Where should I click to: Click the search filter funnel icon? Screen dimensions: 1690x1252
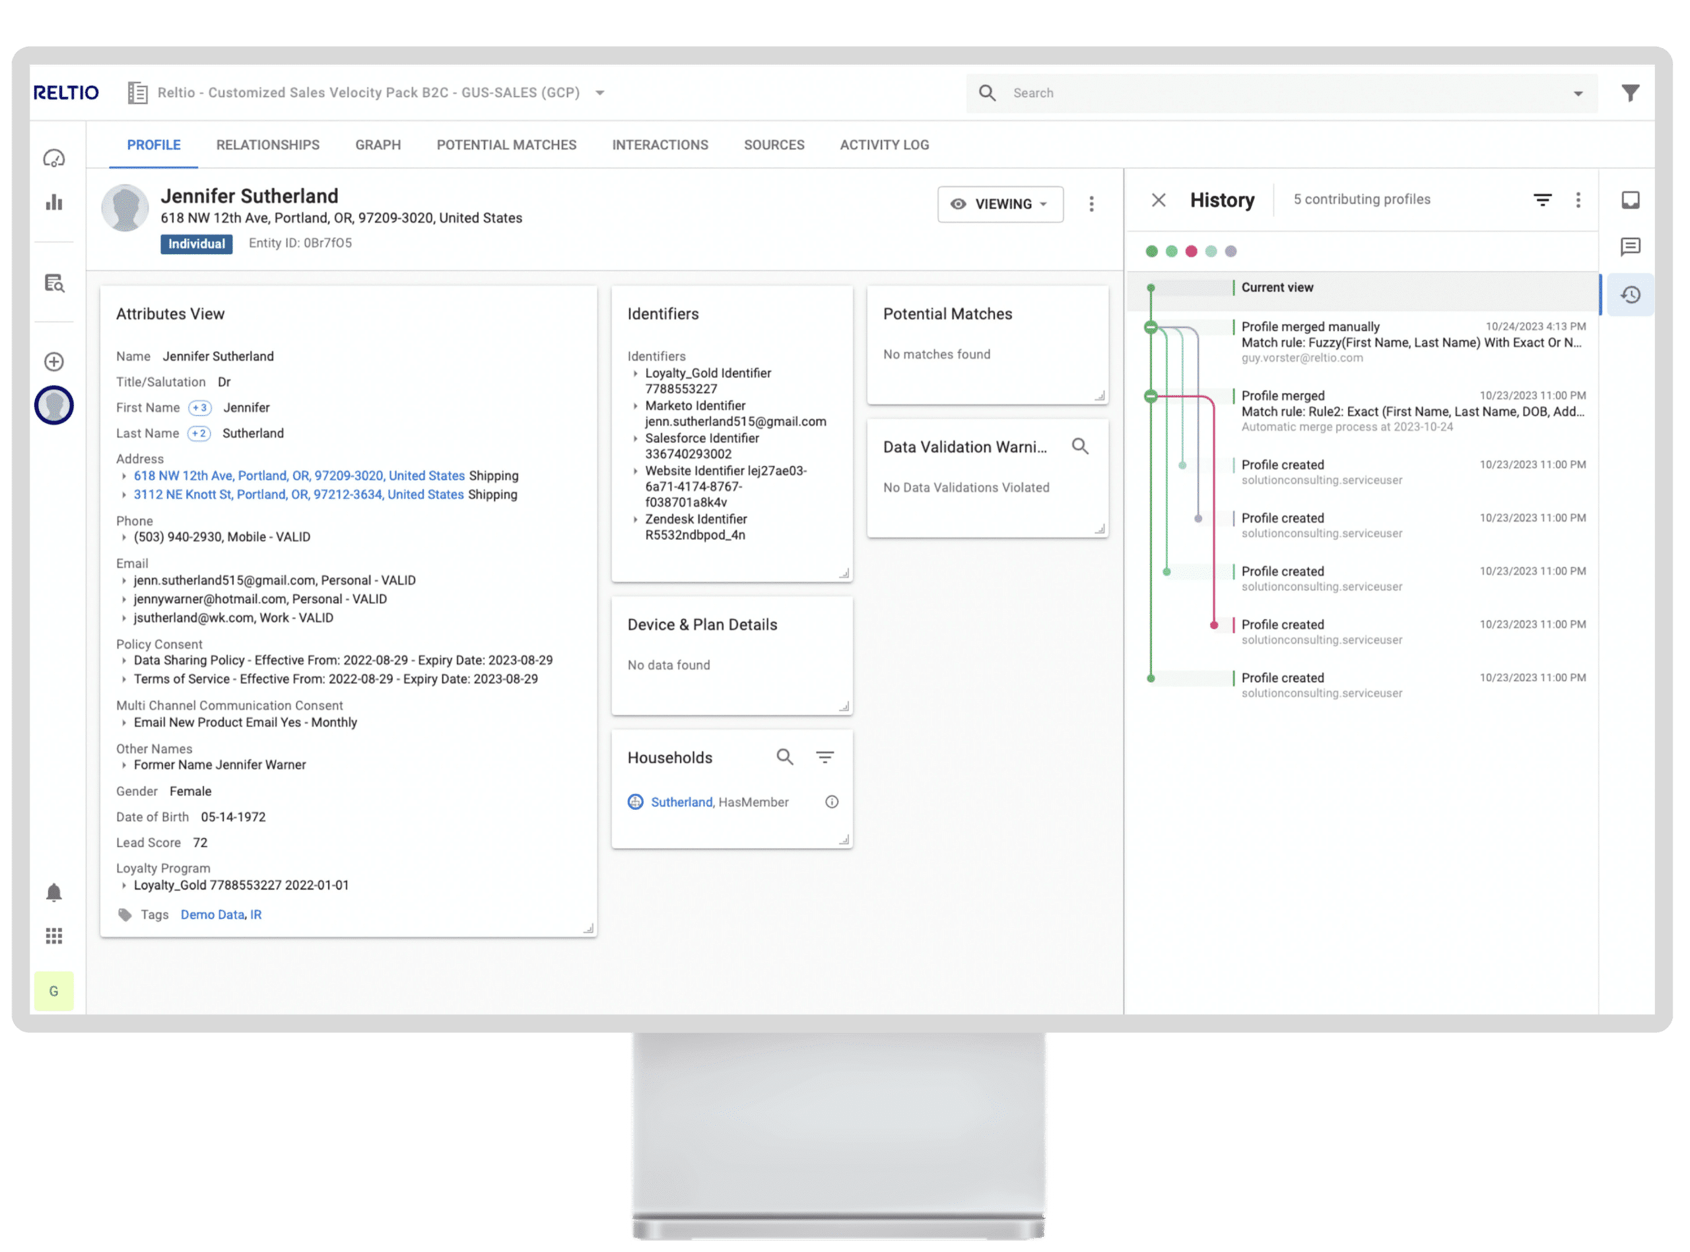coord(1630,92)
